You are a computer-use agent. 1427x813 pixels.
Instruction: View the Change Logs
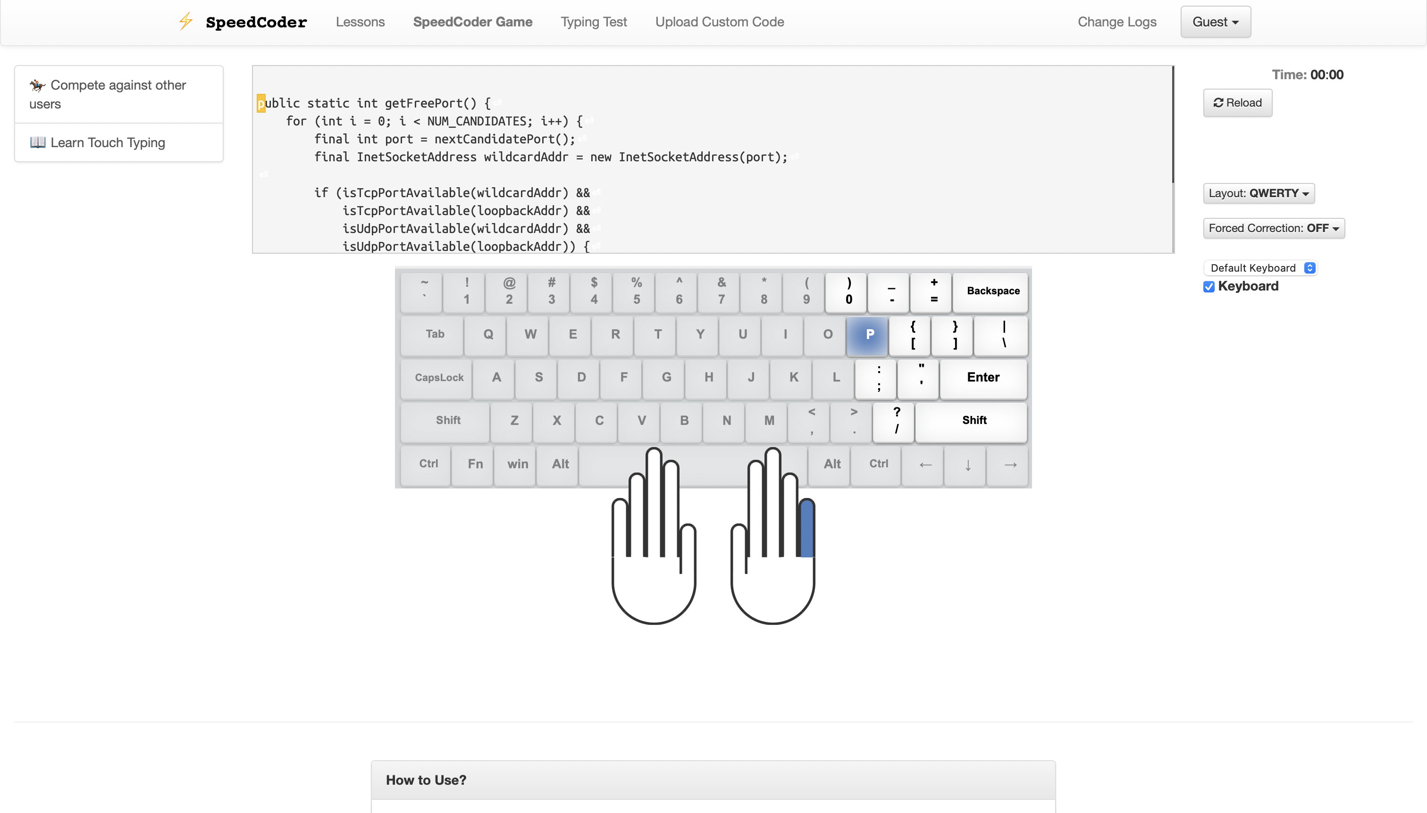click(x=1116, y=22)
